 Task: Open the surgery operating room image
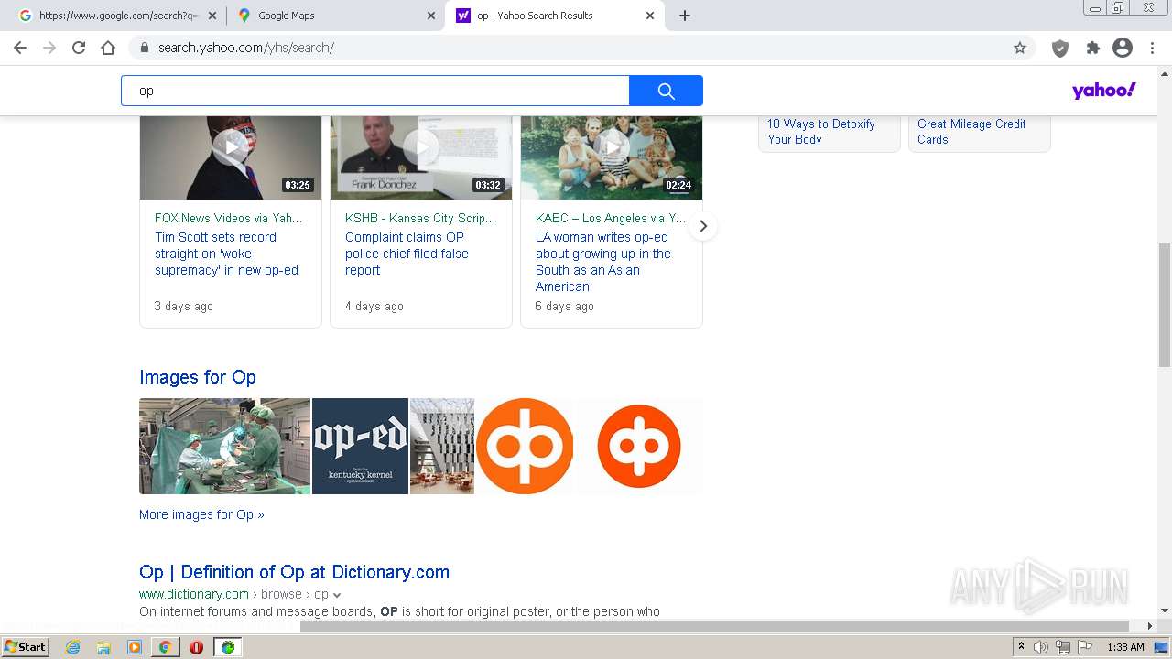click(x=224, y=446)
